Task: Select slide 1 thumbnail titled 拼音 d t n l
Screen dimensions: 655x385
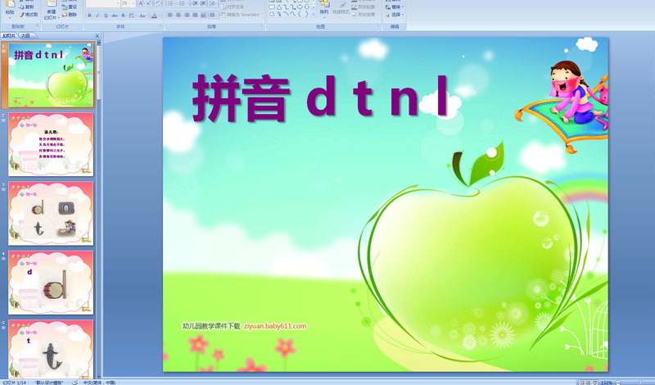Action: pos(51,75)
